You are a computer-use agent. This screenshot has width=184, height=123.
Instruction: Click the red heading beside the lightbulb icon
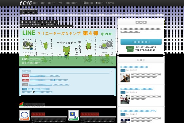(x=90, y=114)
